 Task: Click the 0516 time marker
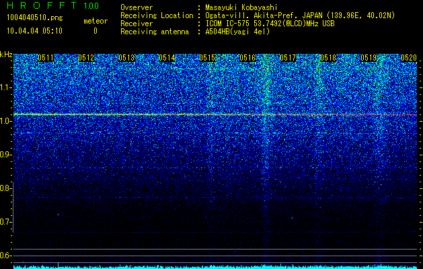(x=247, y=58)
